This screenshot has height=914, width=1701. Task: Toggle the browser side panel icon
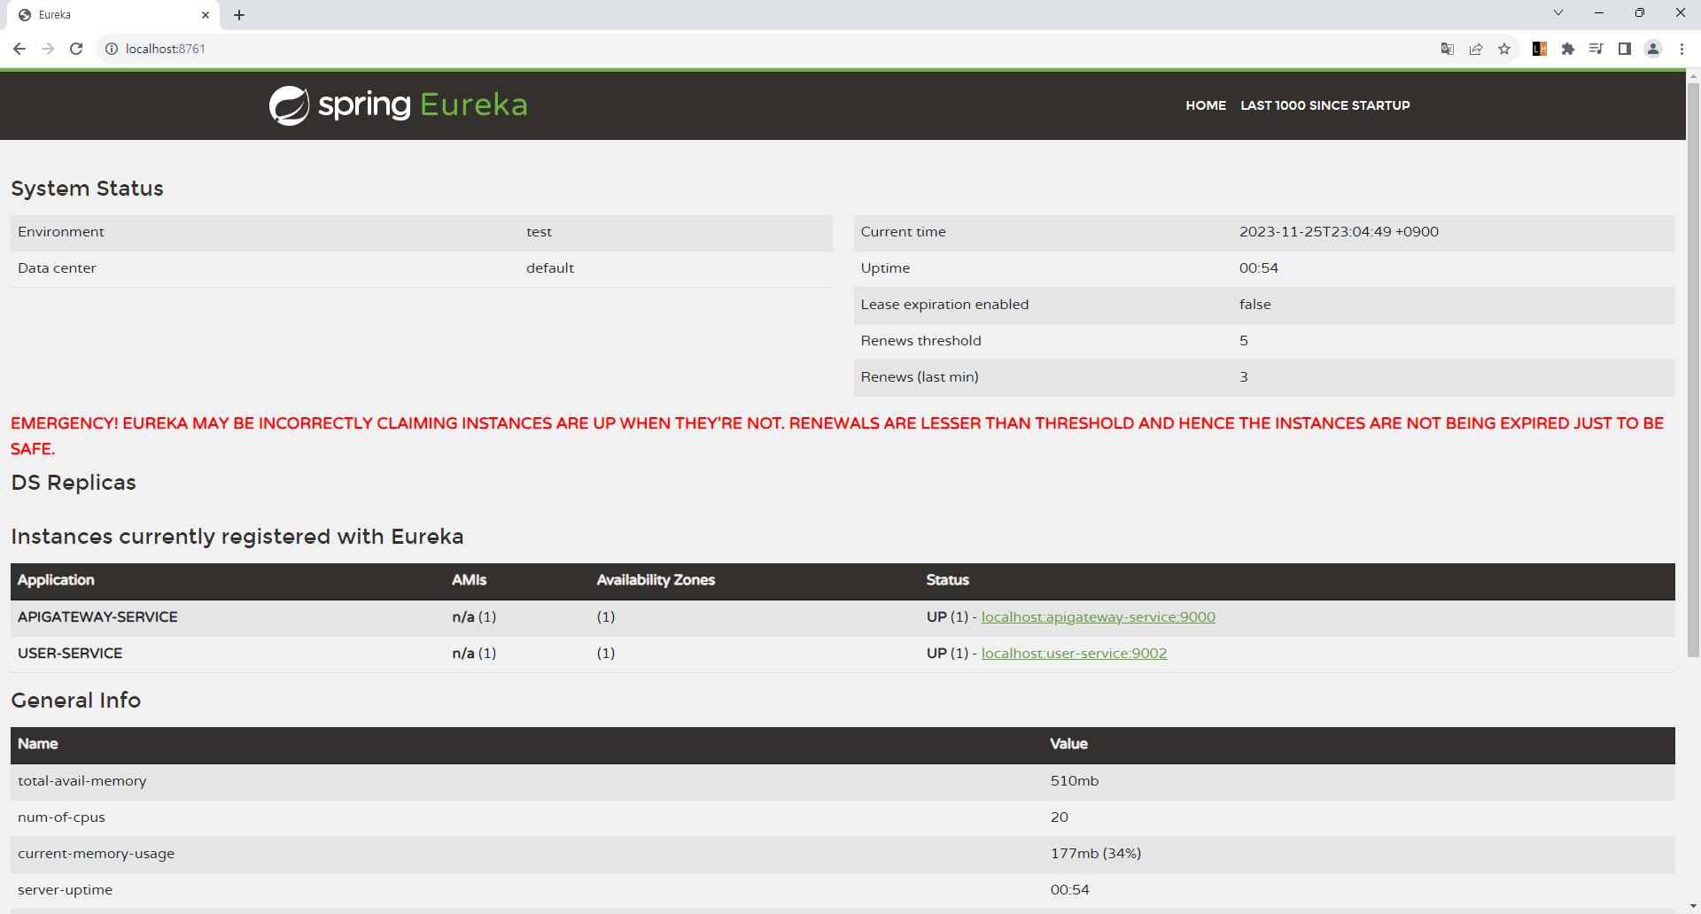coord(1625,49)
